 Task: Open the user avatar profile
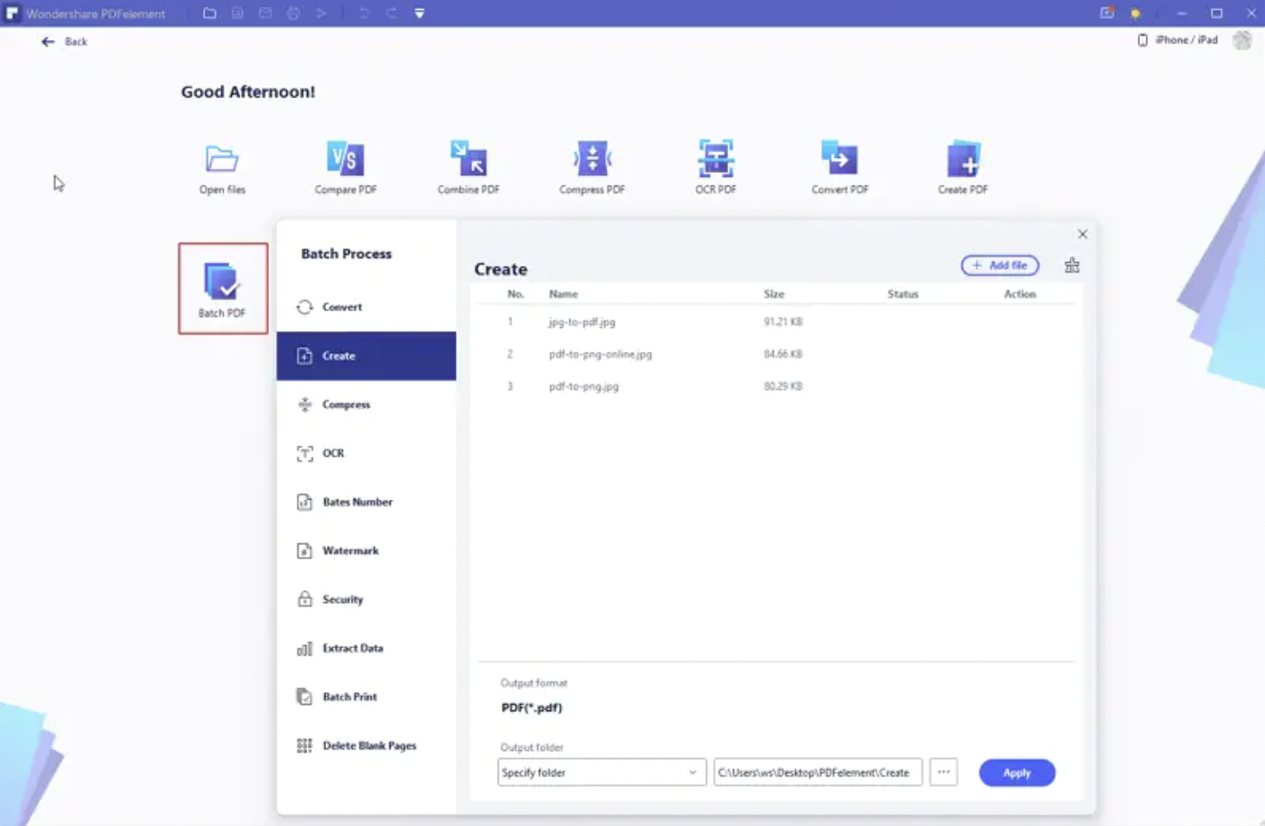click(x=1242, y=40)
